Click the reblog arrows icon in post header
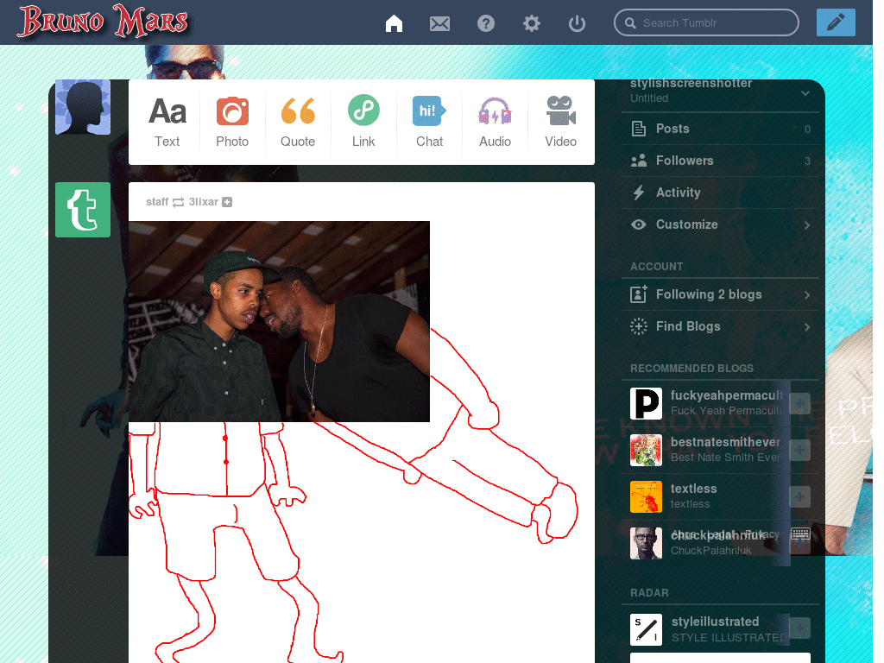 coord(178,202)
